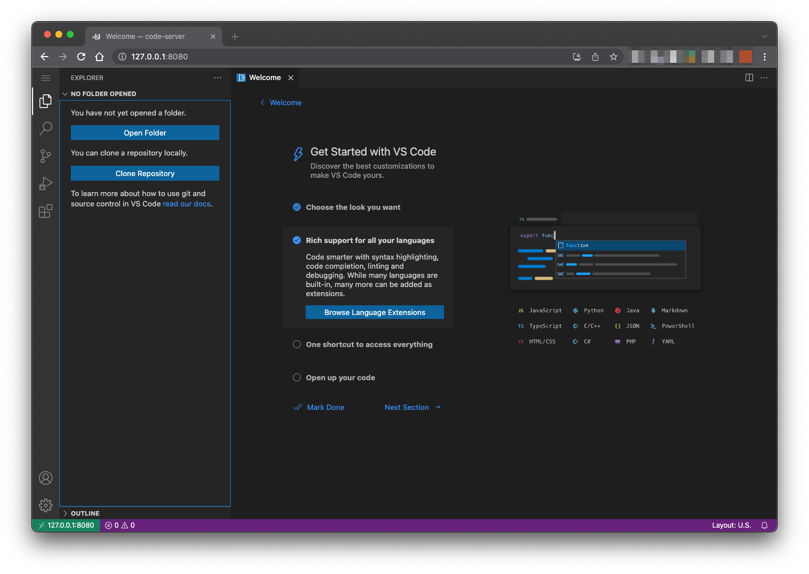
Task: Select C# language entry
Action: tap(582, 341)
